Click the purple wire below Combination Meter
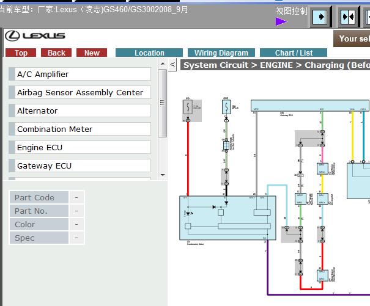370x306 pixels. coord(267,268)
